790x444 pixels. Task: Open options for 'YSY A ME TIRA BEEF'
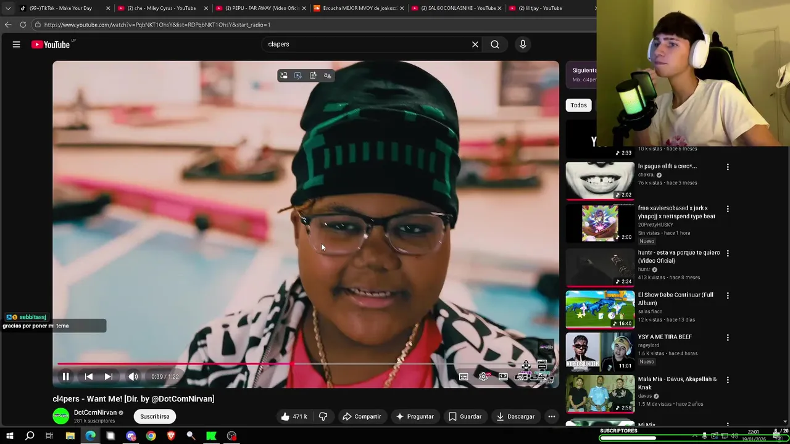point(728,338)
